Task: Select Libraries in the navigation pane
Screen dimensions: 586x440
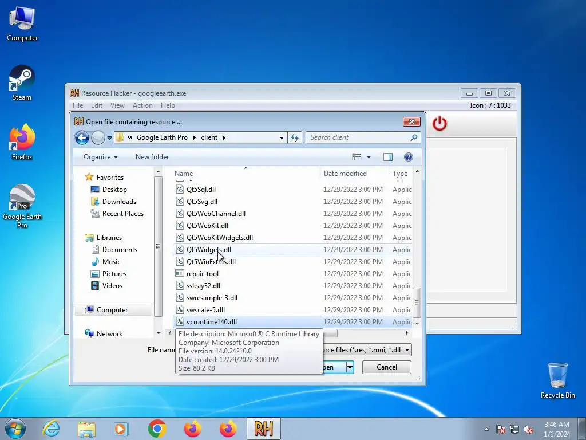Action: coord(109,237)
